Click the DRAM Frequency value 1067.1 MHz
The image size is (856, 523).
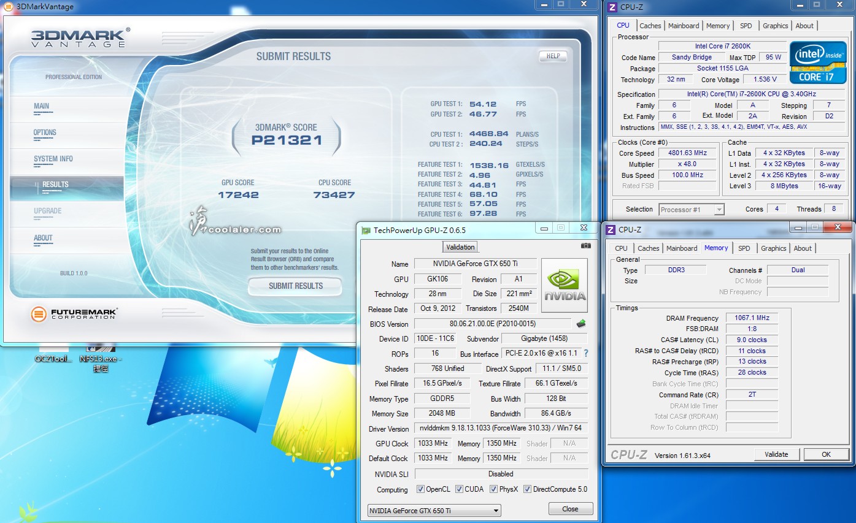point(752,318)
